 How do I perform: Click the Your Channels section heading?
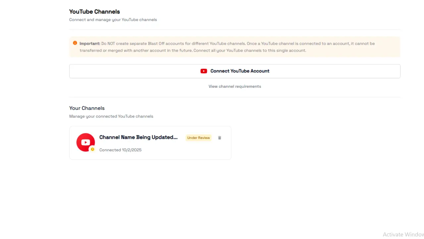pos(87,108)
